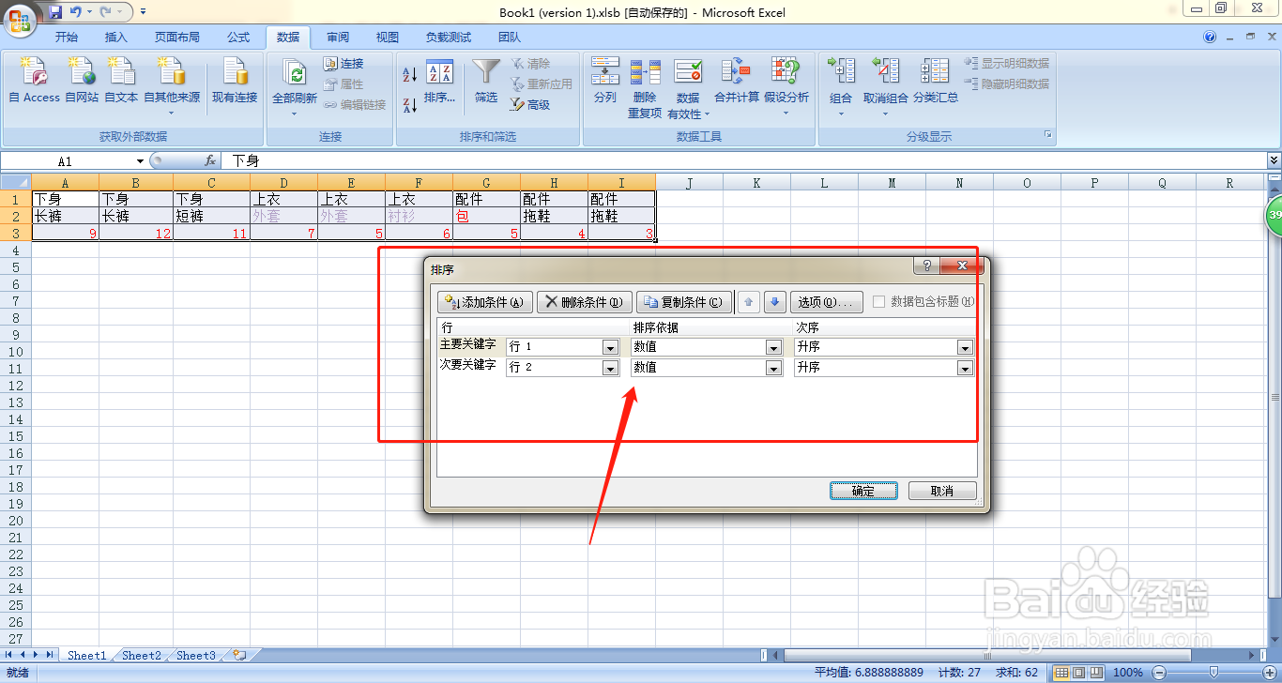The image size is (1282, 683).
Task: Click Subtotal (分类汇总)
Action: tap(936, 82)
